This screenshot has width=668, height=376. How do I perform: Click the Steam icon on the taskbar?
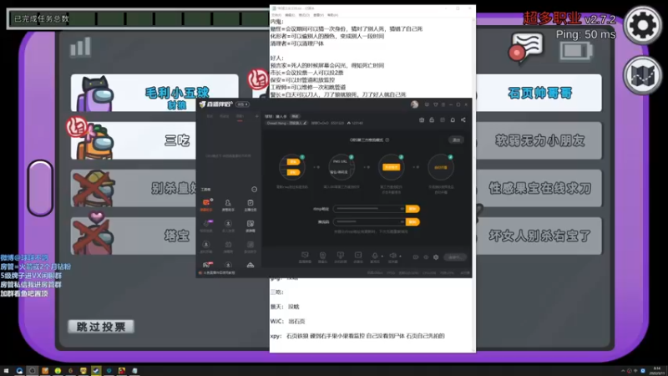coord(96,371)
